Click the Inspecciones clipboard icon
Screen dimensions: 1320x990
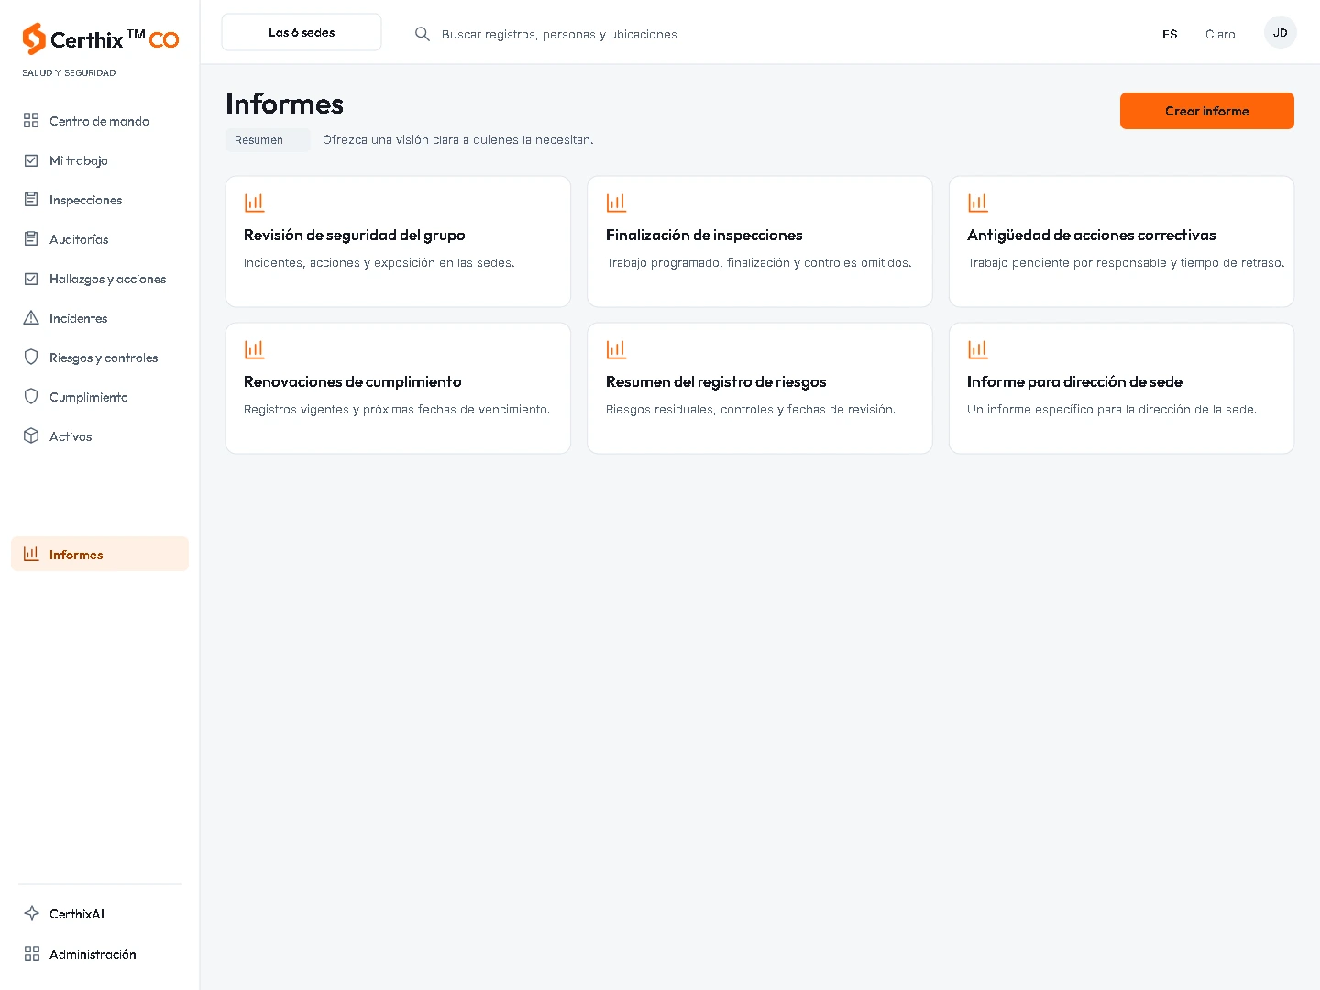(31, 199)
